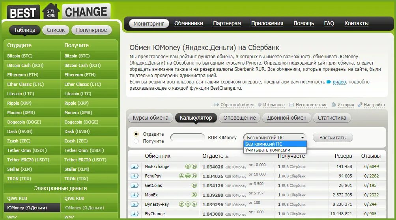The image size is (396, 220).
Task: Click the Резерв column header
Action: (343, 156)
